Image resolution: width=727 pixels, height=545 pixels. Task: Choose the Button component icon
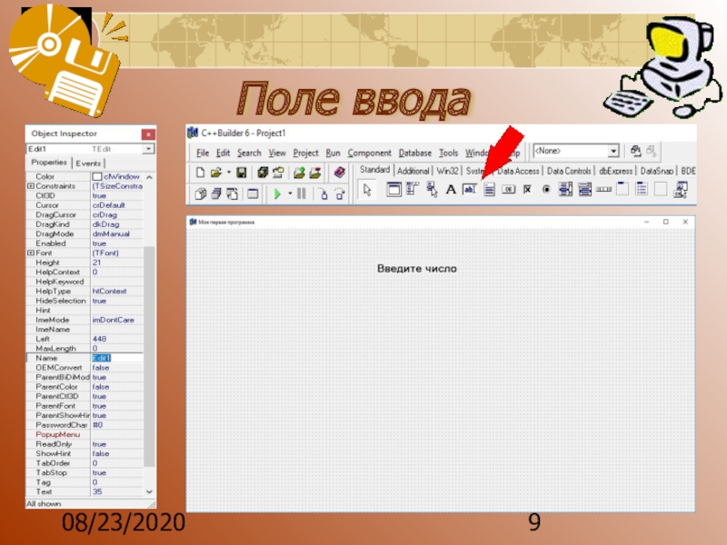(508, 190)
